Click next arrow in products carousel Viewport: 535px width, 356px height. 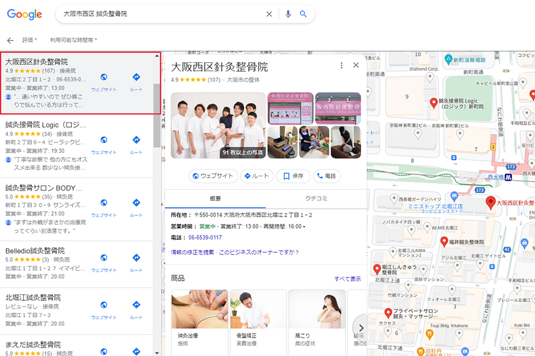(358, 328)
